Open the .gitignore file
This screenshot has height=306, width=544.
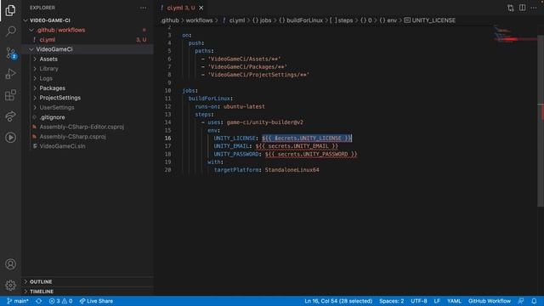(x=88, y=117)
